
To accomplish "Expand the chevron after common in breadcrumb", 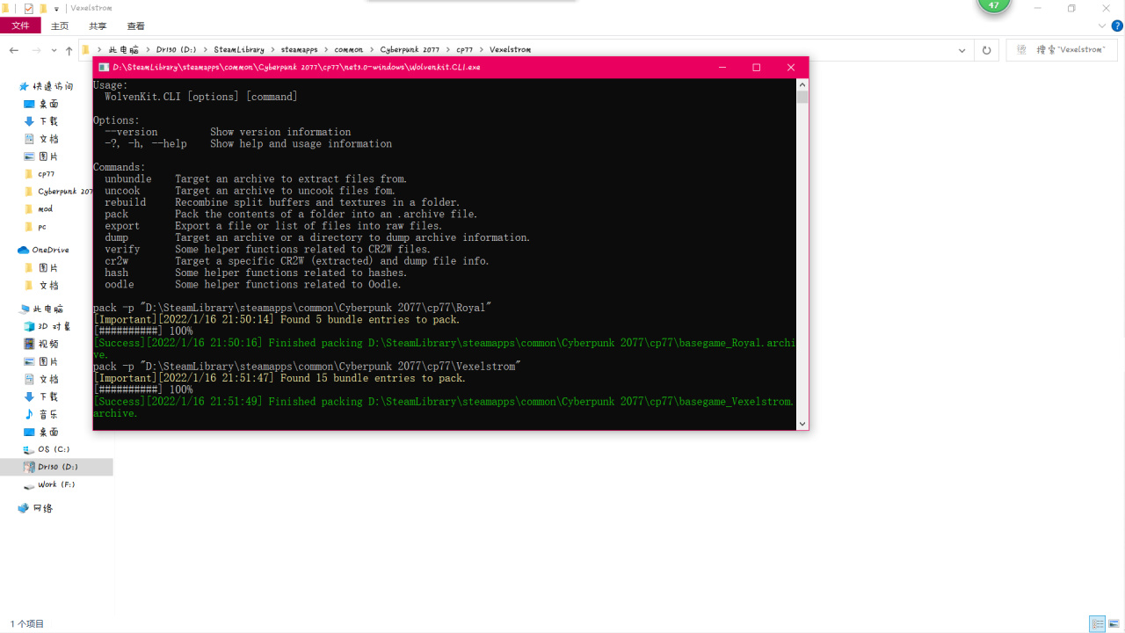I will tap(372, 50).
